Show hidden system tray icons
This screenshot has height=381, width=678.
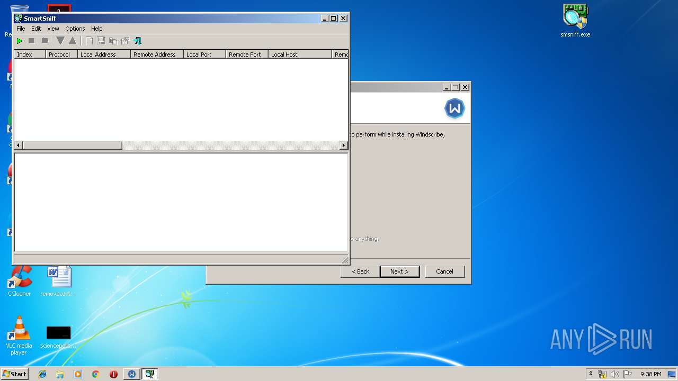(591, 374)
